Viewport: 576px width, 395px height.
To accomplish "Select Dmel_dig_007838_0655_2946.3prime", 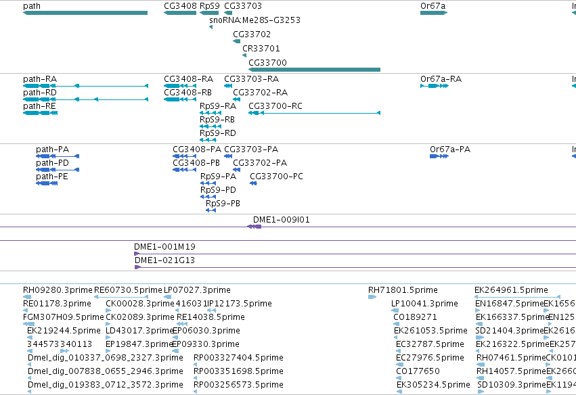I will [x=29, y=378].
